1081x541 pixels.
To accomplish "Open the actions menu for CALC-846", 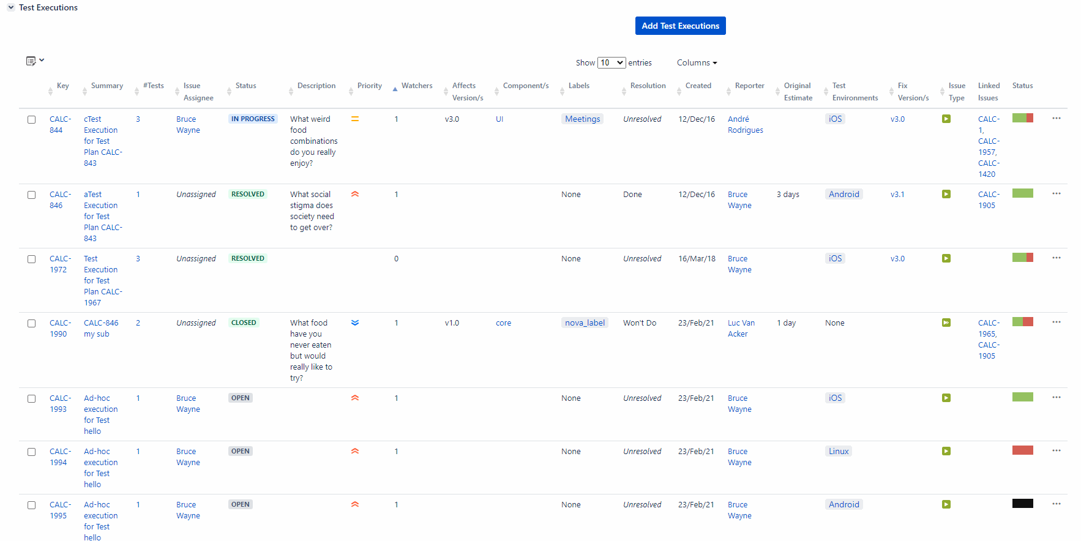I will click(x=1056, y=193).
